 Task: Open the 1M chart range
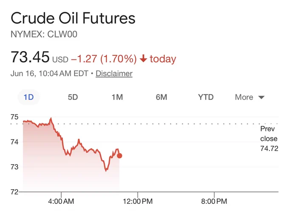click(x=117, y=97)
